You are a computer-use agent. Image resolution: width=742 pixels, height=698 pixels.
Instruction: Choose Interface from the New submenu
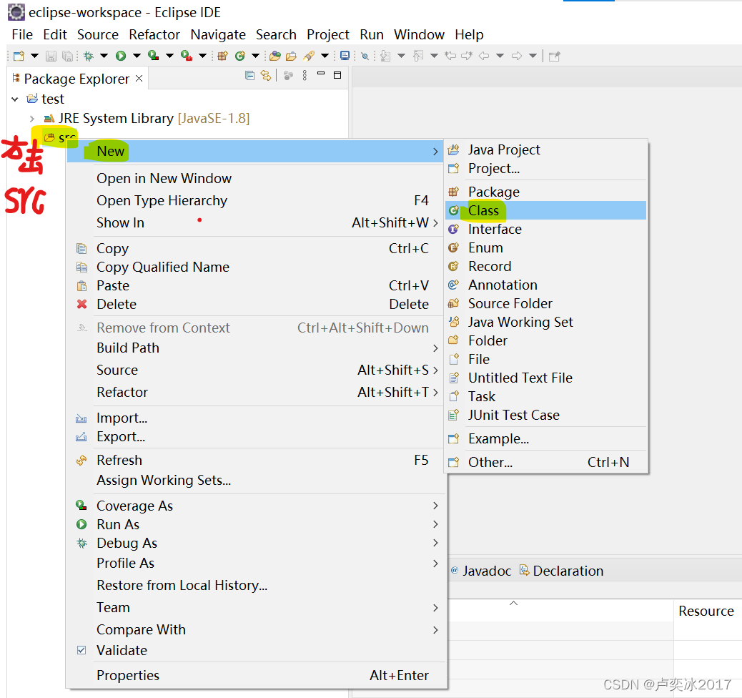coord(546,229)
